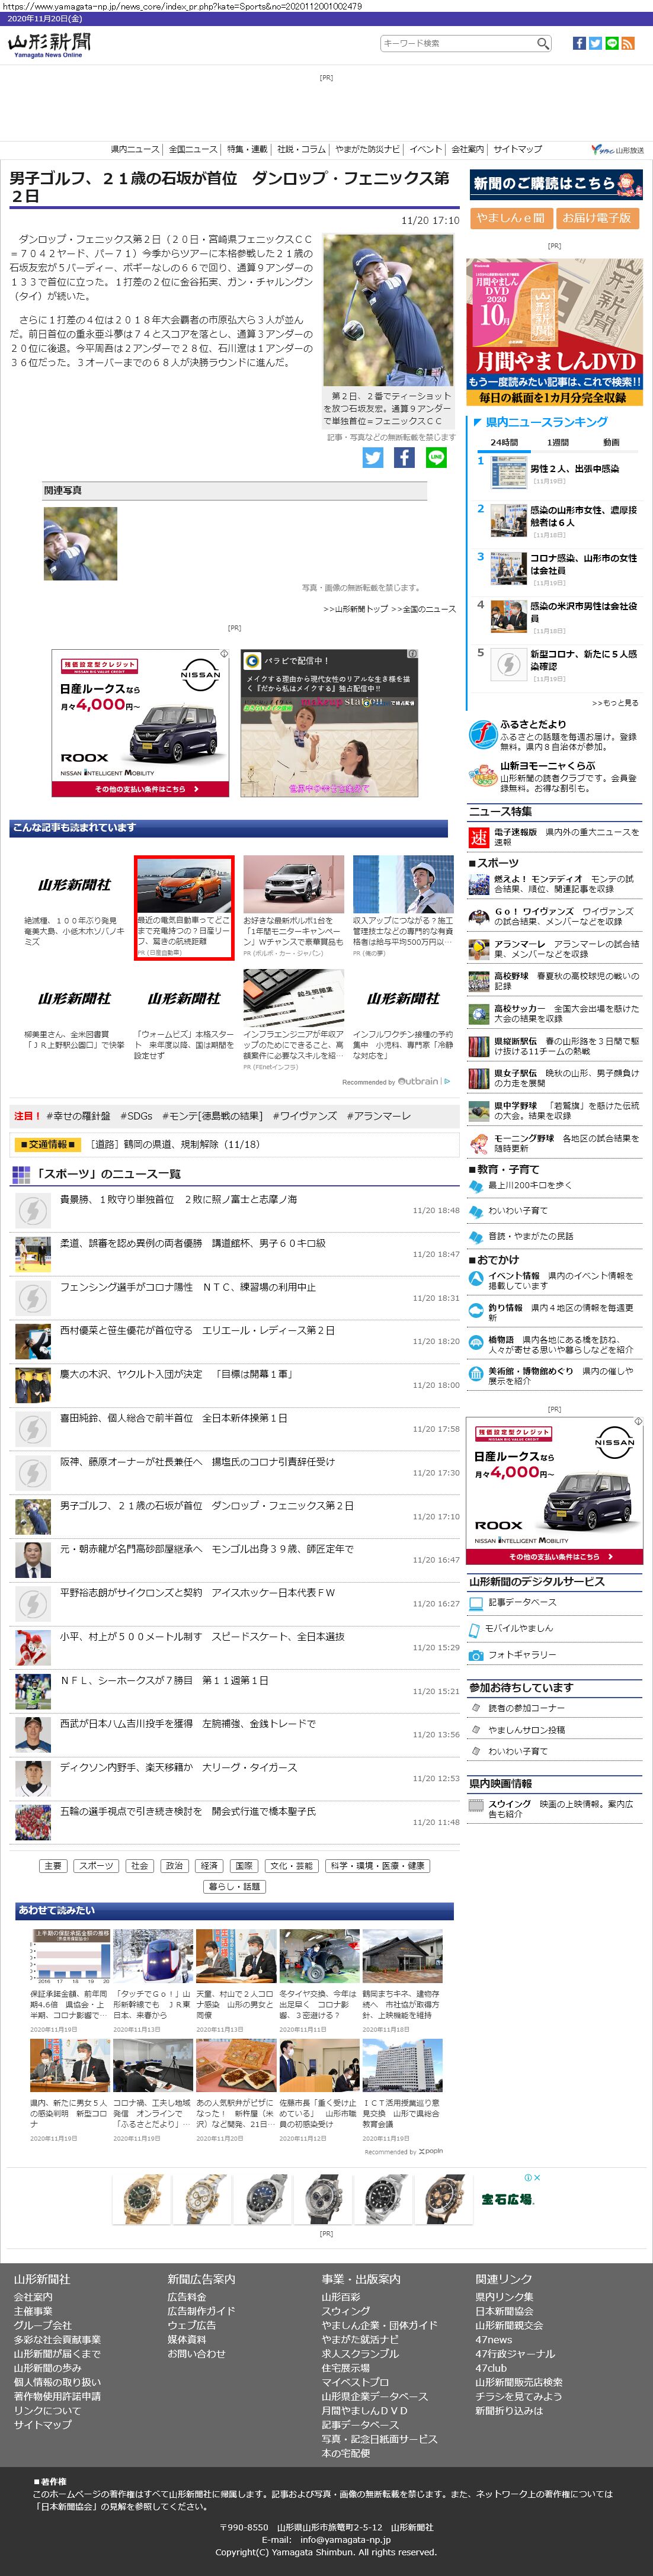Click the フォトギャラリー camera icon
Screen dimensions: 653x2576
pos(477,1655)
